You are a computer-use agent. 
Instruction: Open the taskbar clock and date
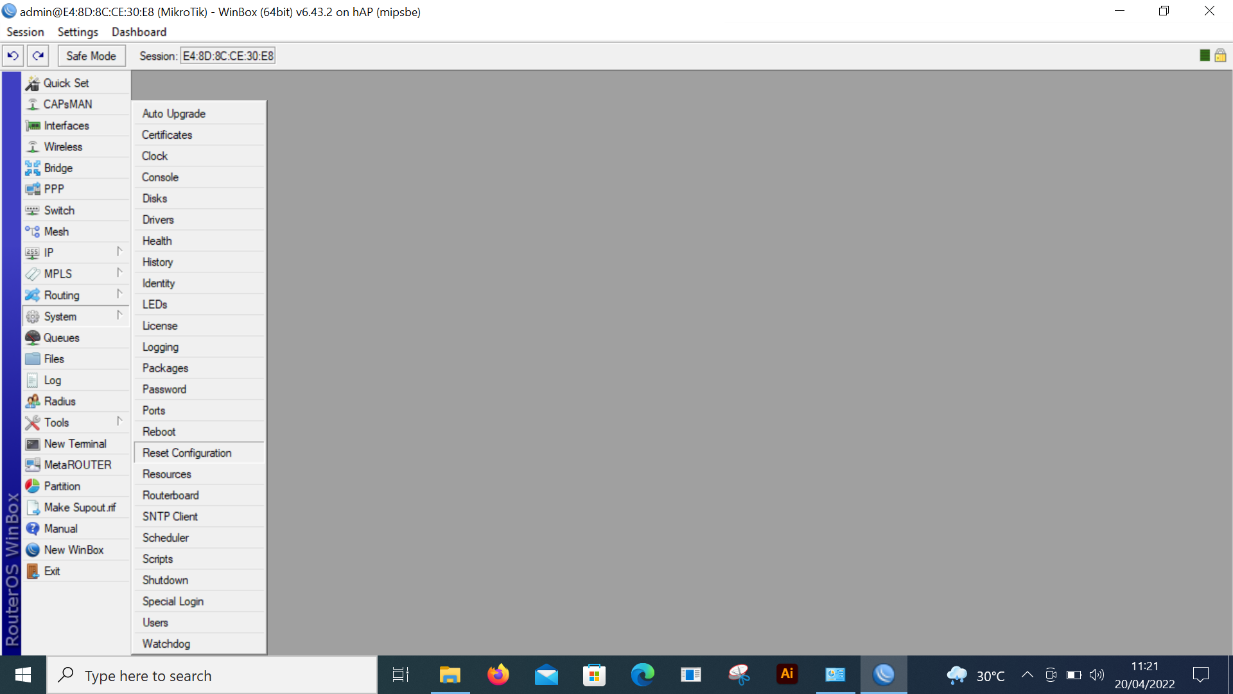pyautogui.click(x=1144, y=675)
